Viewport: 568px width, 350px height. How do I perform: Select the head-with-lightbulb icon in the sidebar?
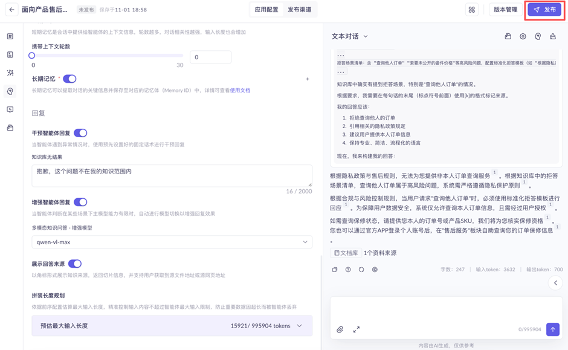point(10,91)
